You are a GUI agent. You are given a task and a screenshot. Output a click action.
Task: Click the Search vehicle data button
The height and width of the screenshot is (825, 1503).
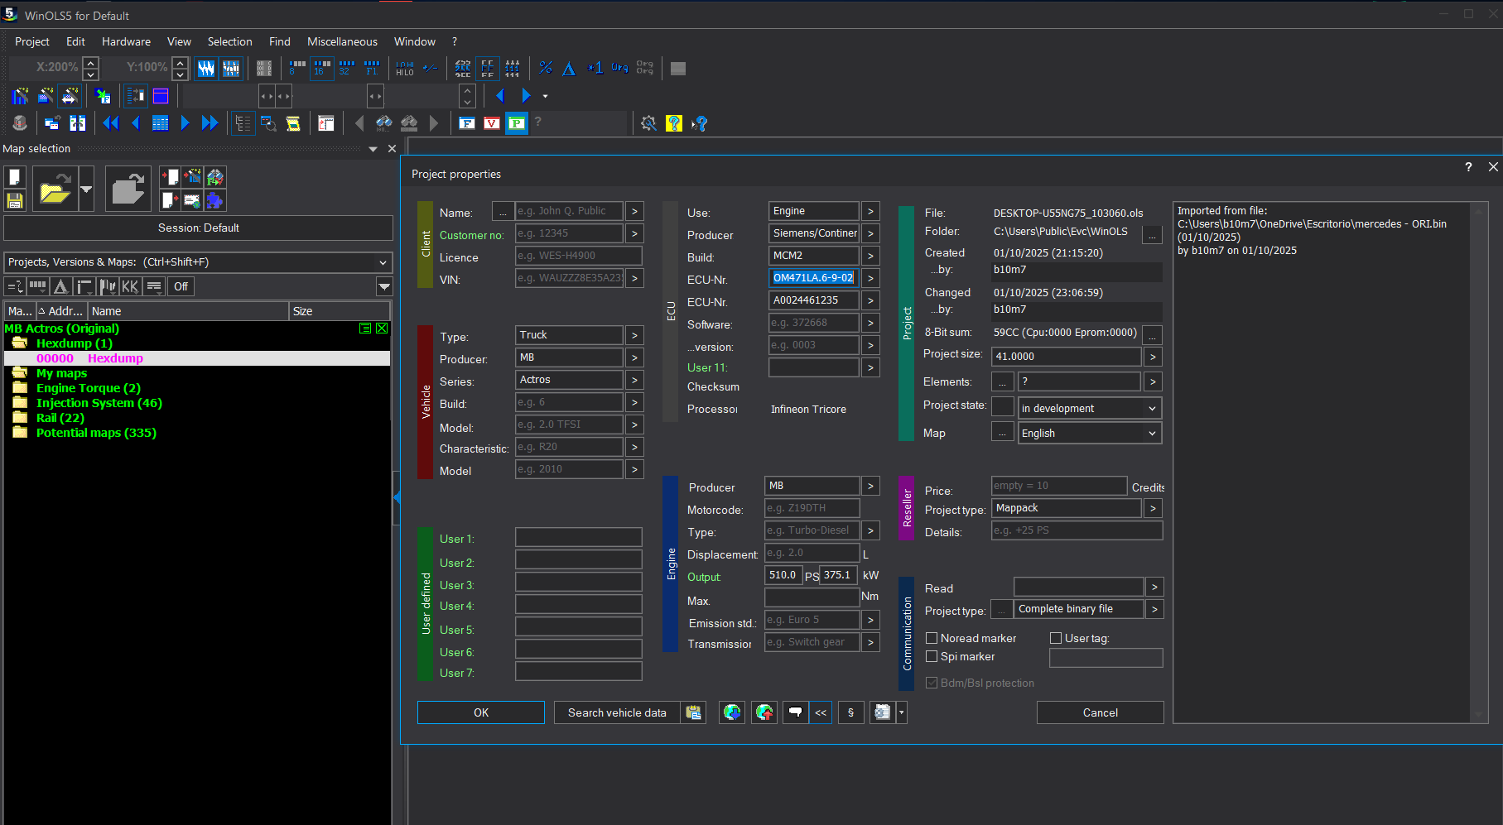click(x=617, y=712)
